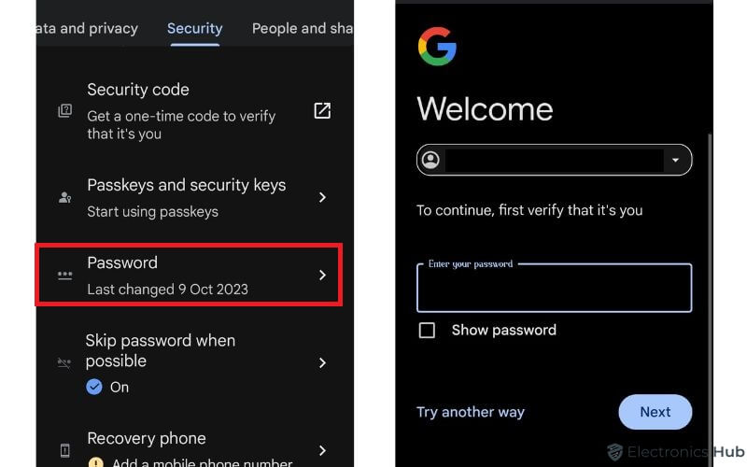
Task: Open Skip password when possible chevron
Action: [x=322, y=363]
